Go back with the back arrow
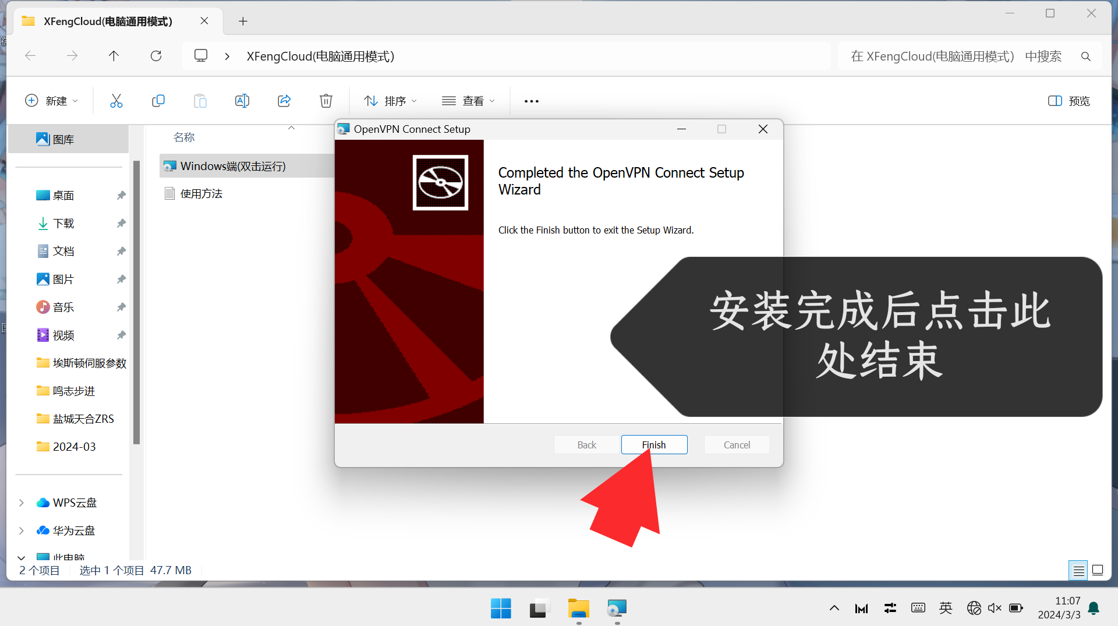This screenshot has width=1118, height=626. click(30, 56)
